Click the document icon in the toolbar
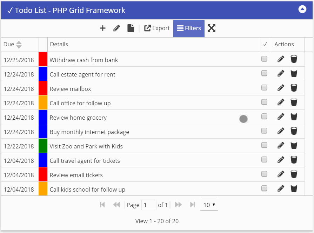This screenshot has height=233, width=314. 131,28
